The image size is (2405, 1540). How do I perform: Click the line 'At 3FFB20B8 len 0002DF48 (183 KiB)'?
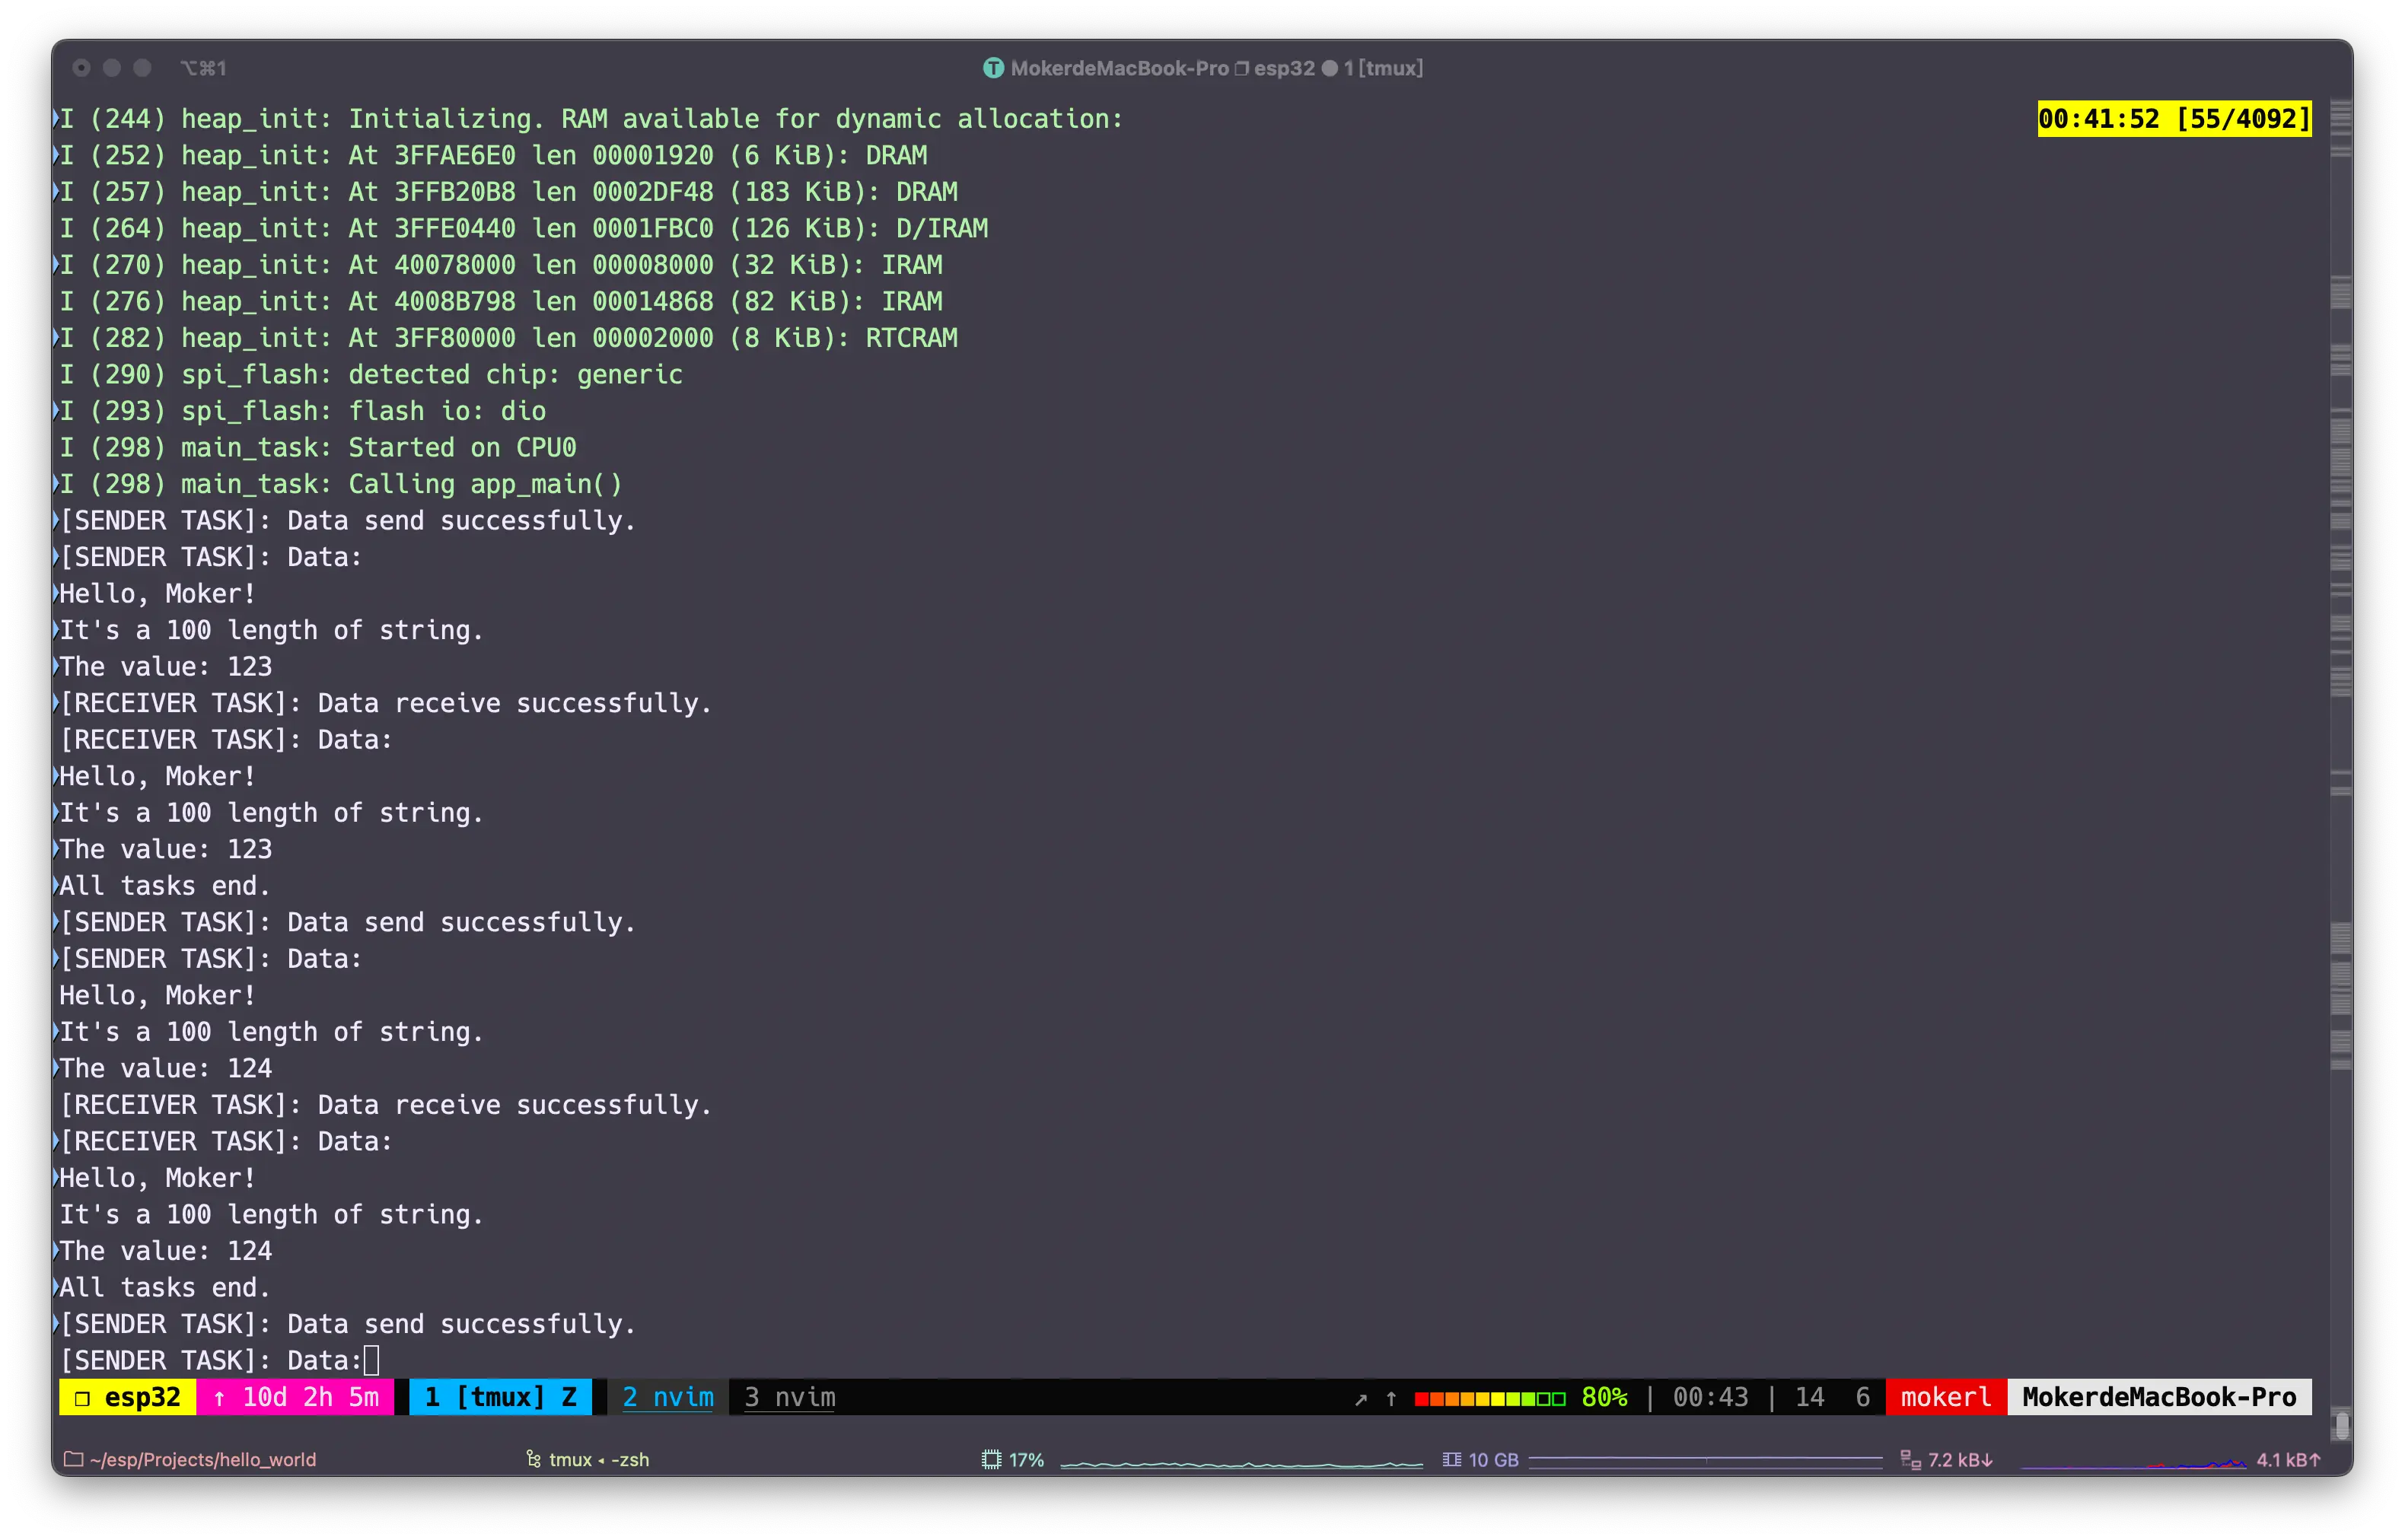click(508, 192)
